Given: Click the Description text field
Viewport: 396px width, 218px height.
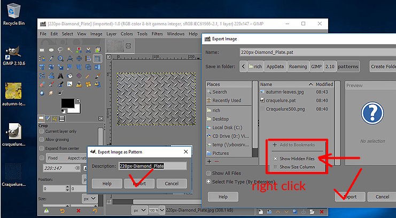Looking at the screenshot, I should 152,166.
